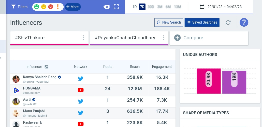
Task: Click the Twitter icon in Manu Punjabi's row
Action: pyautogui.click(x=81, y=113)
